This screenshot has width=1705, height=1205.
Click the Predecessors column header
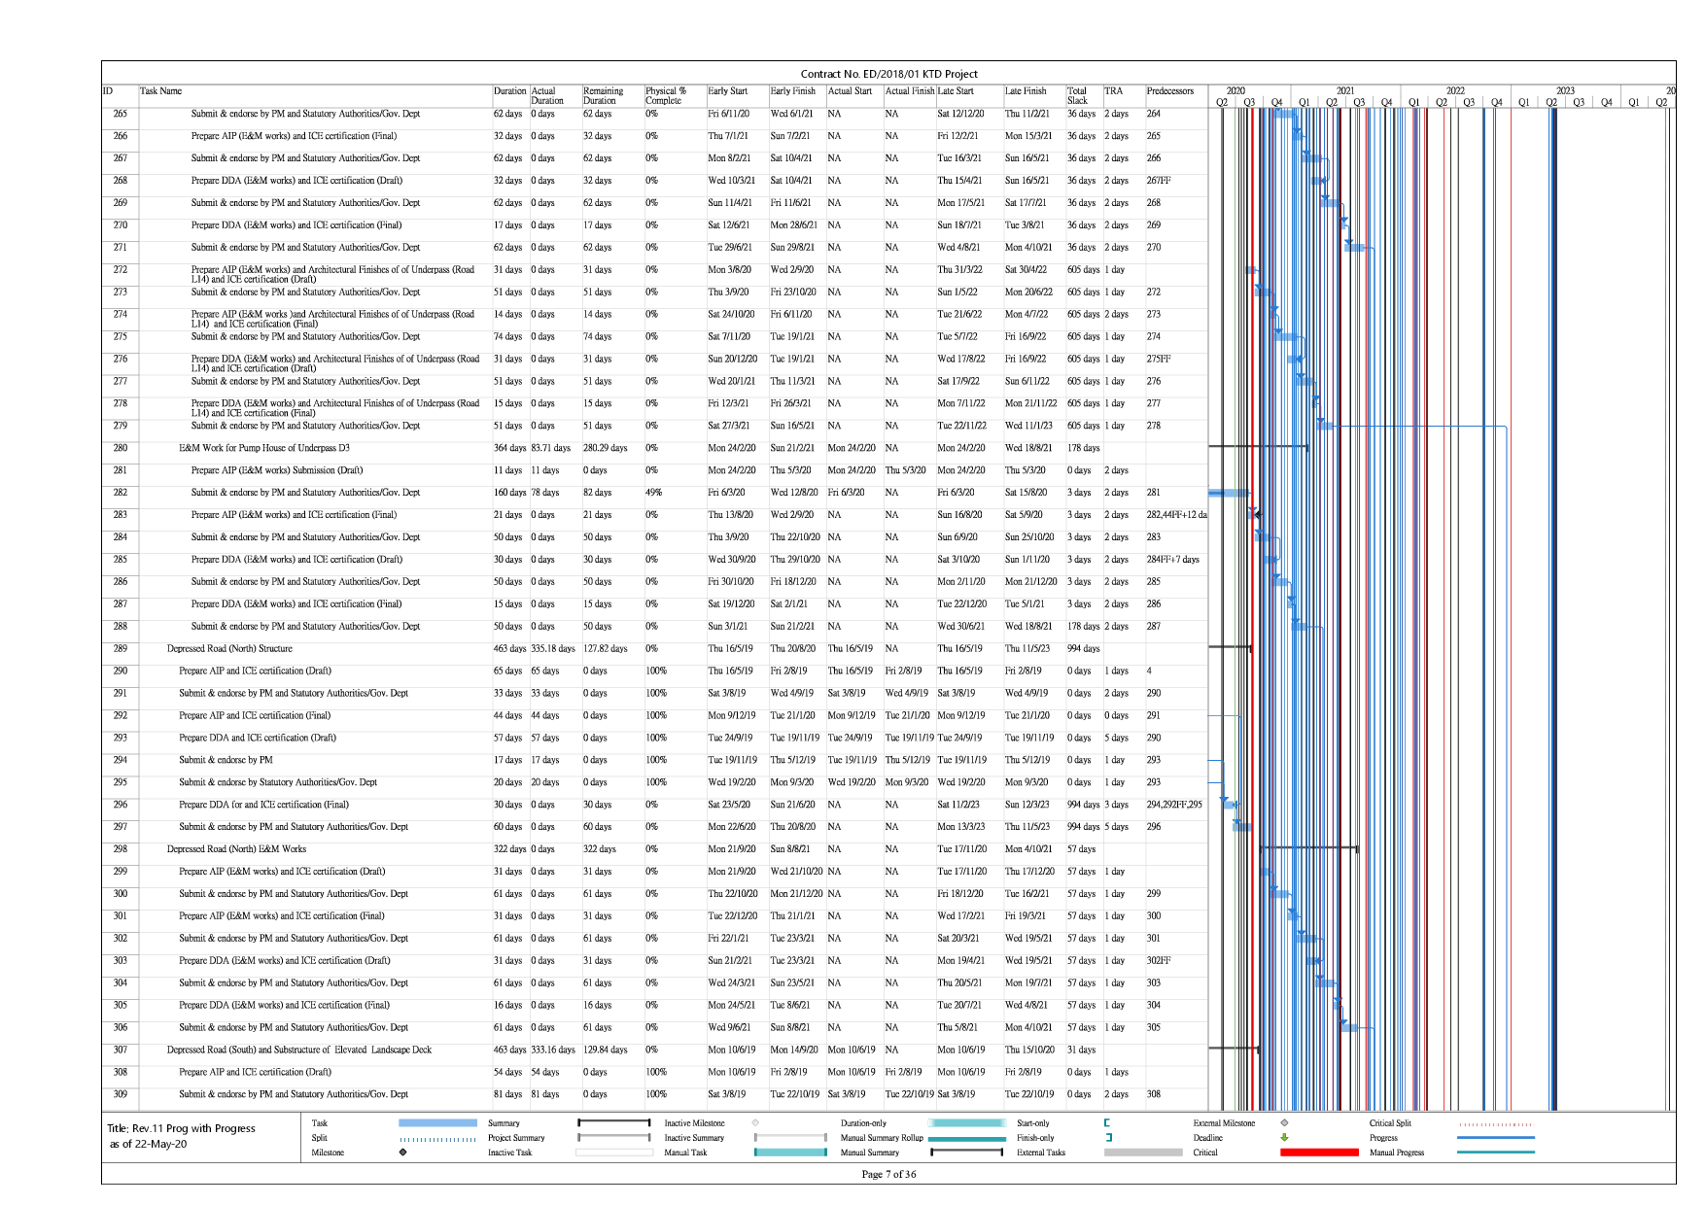point(1169,91)
